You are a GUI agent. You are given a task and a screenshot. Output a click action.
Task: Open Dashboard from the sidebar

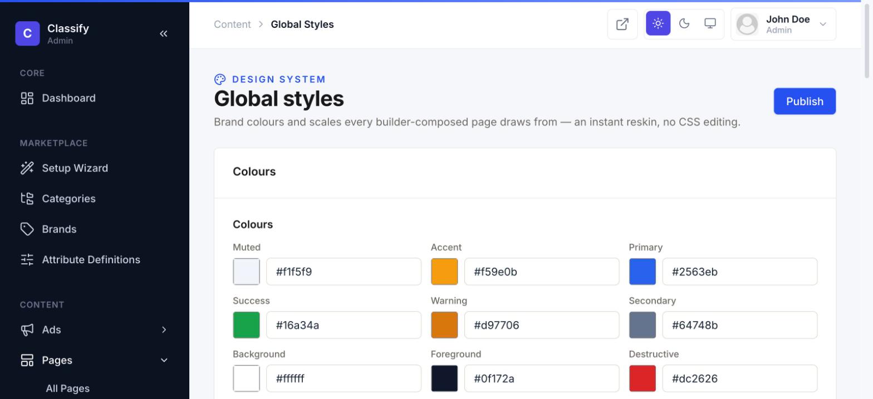tap(95, 98)
